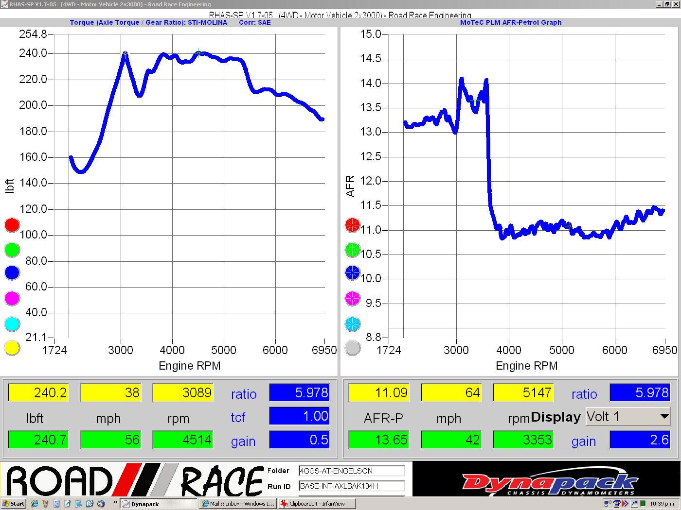
Task: Click the red run circle beside torque graph
Action: (x=12, y=225)
